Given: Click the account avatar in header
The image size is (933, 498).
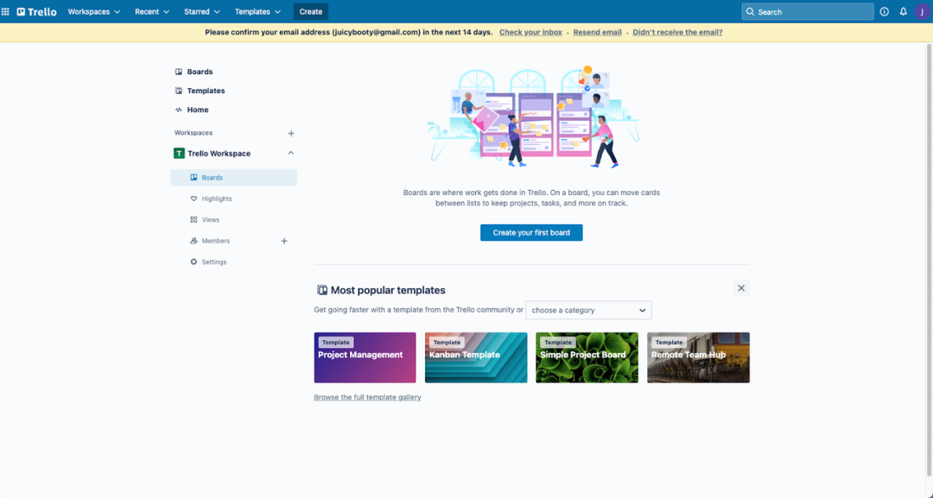Looking at the screenshot, I should 922,12.
